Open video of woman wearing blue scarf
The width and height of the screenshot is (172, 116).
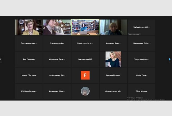pos(113,27)
